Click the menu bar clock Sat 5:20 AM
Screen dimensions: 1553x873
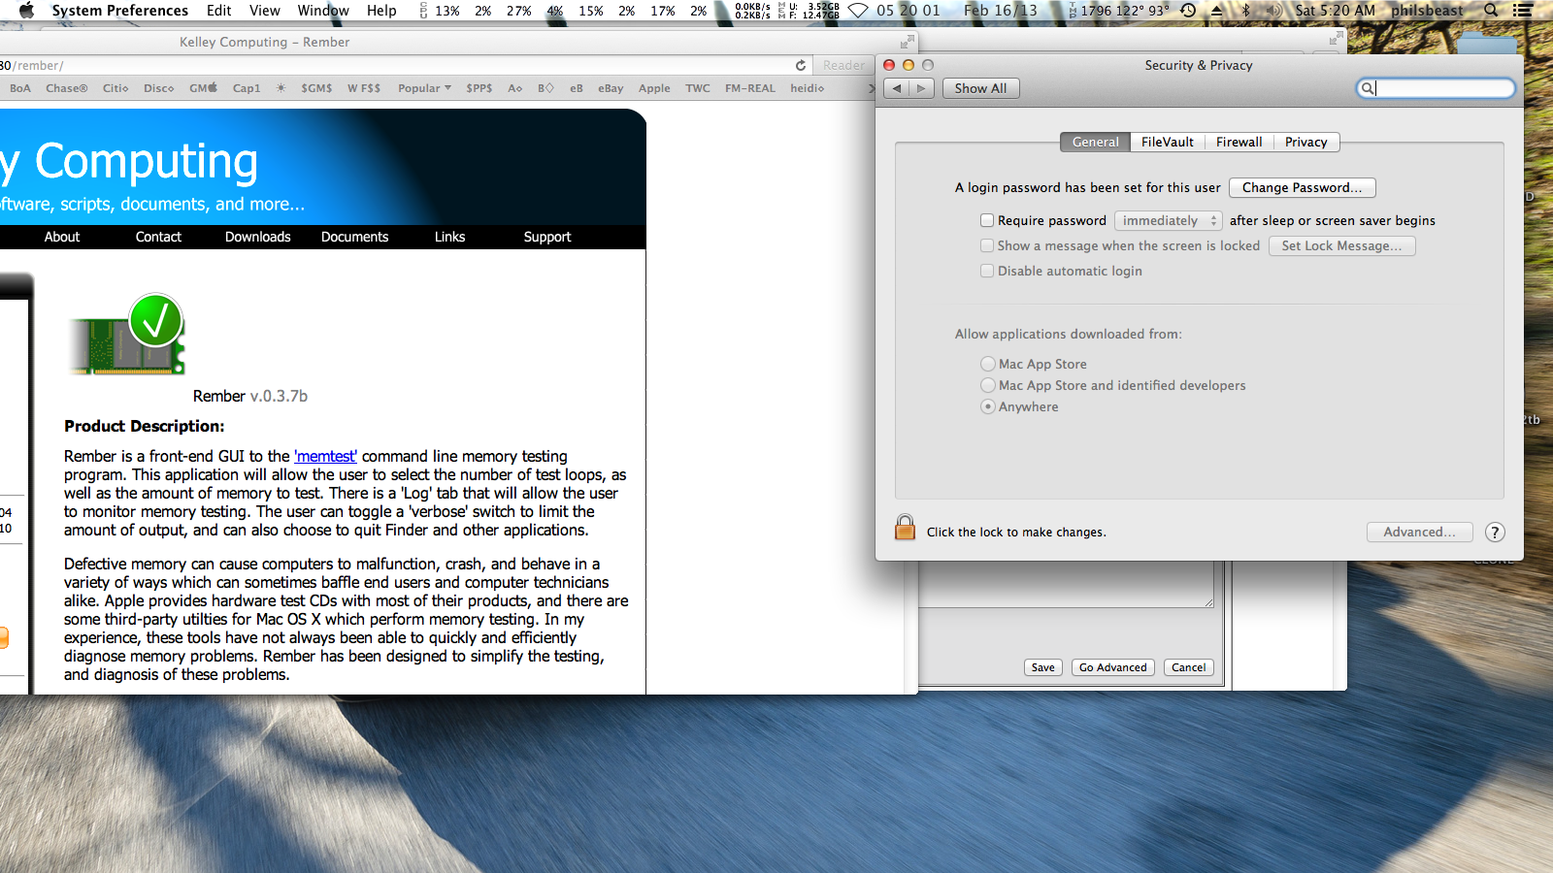coord(1335,10)
